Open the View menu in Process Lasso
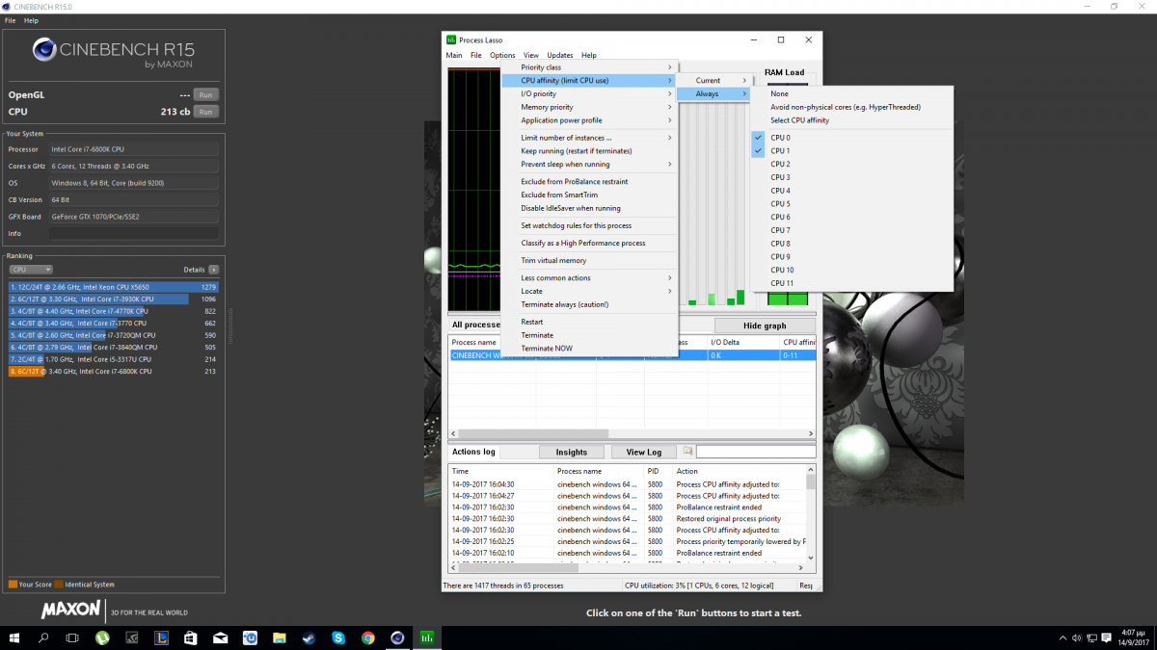This screenshot has width=1157, height=650. click(x=531, y=55)
